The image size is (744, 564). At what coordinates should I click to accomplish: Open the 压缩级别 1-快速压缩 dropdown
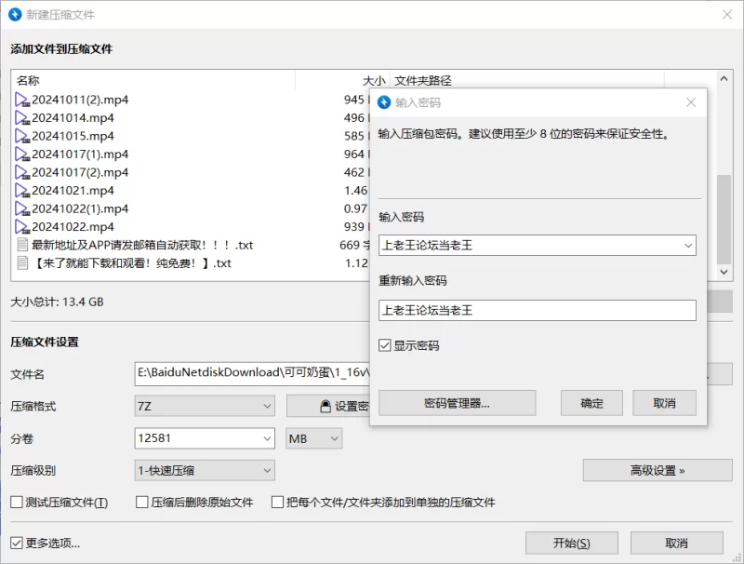pyautogui.click(x=205, y=471)
